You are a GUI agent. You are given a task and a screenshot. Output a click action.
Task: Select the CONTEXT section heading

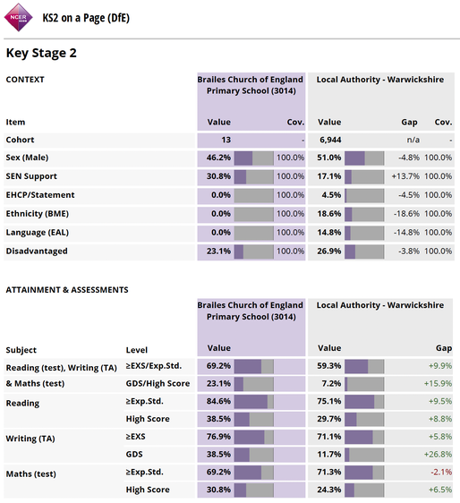tap(25, 80)
